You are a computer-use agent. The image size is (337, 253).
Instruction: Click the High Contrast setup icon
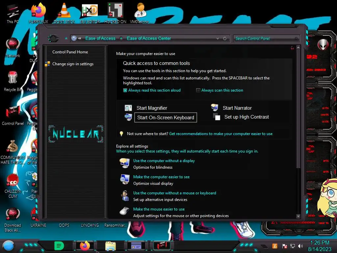pos(217,117)
